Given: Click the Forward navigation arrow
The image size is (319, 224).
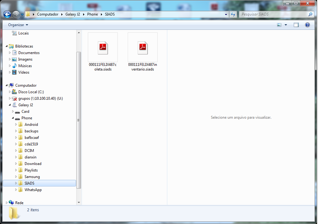Looking at the screenshot, I should tap(16, 14).
